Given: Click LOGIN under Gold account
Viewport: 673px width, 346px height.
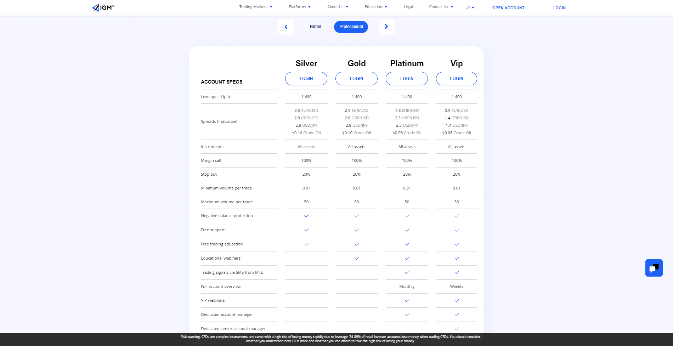Looking at the screenshot, I should [356, 79].
